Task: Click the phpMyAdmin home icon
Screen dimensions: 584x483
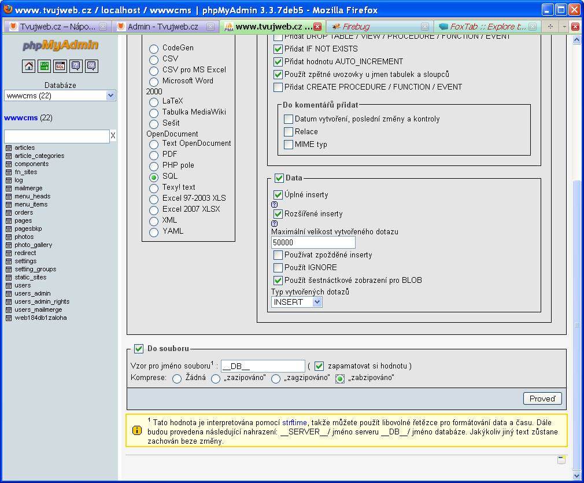Action: pos(29,66)
